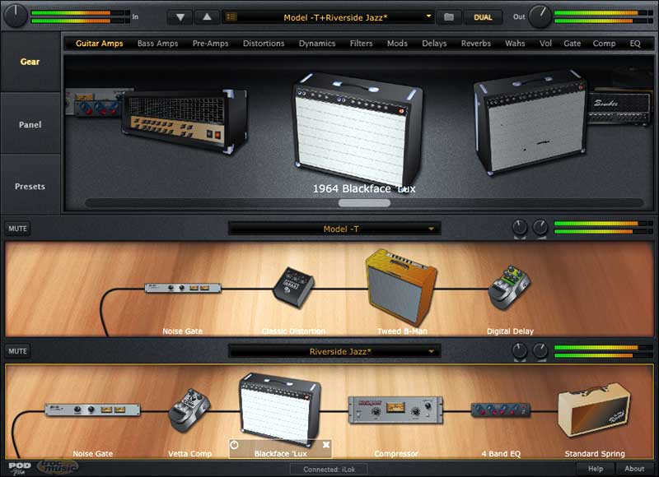Viewport: 659px width, 477px height.
Task: Toggle the Blackface 'Lux power bypass icon
Action: coord(235,445)
